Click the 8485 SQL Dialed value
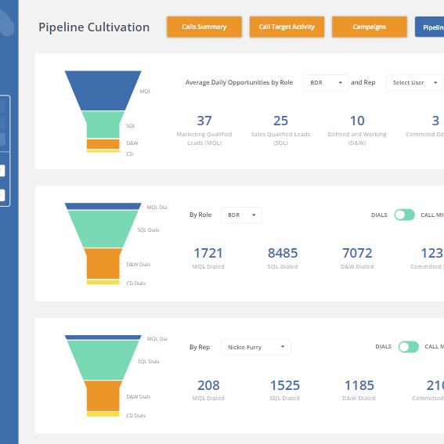Image resolution: width=444 pixels, height=444 pixels. (x=283, y=253)
